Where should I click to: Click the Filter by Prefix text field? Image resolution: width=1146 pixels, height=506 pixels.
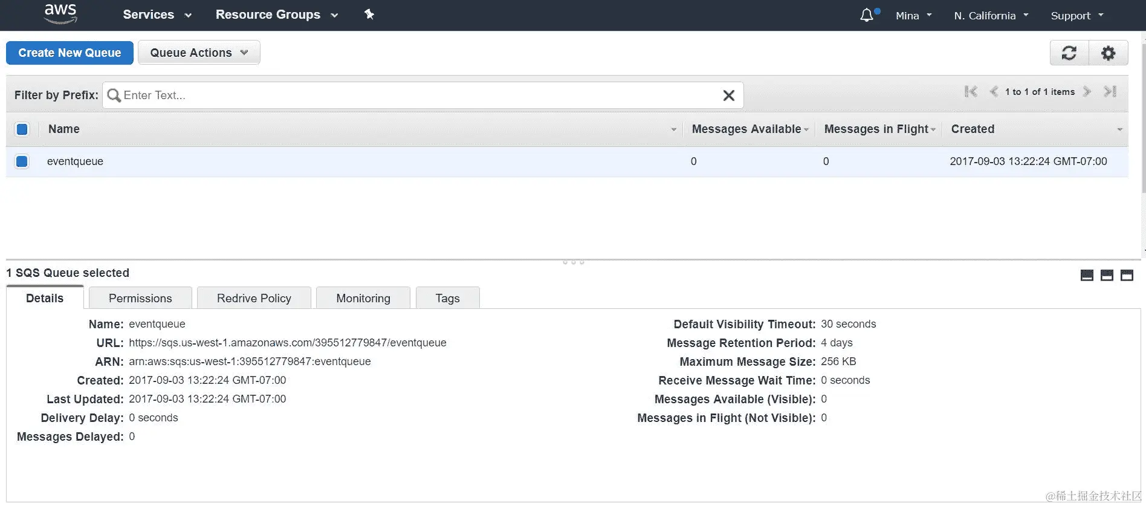pyautogui.click(x=423, y=96)
